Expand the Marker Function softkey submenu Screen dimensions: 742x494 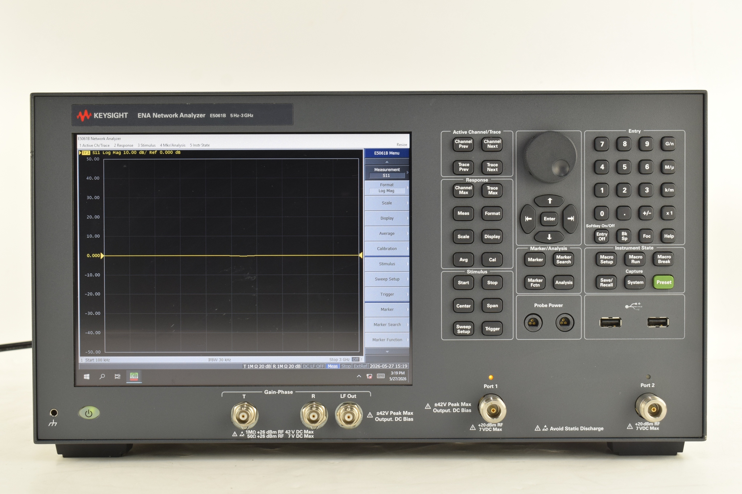click(x=387, y=340)
